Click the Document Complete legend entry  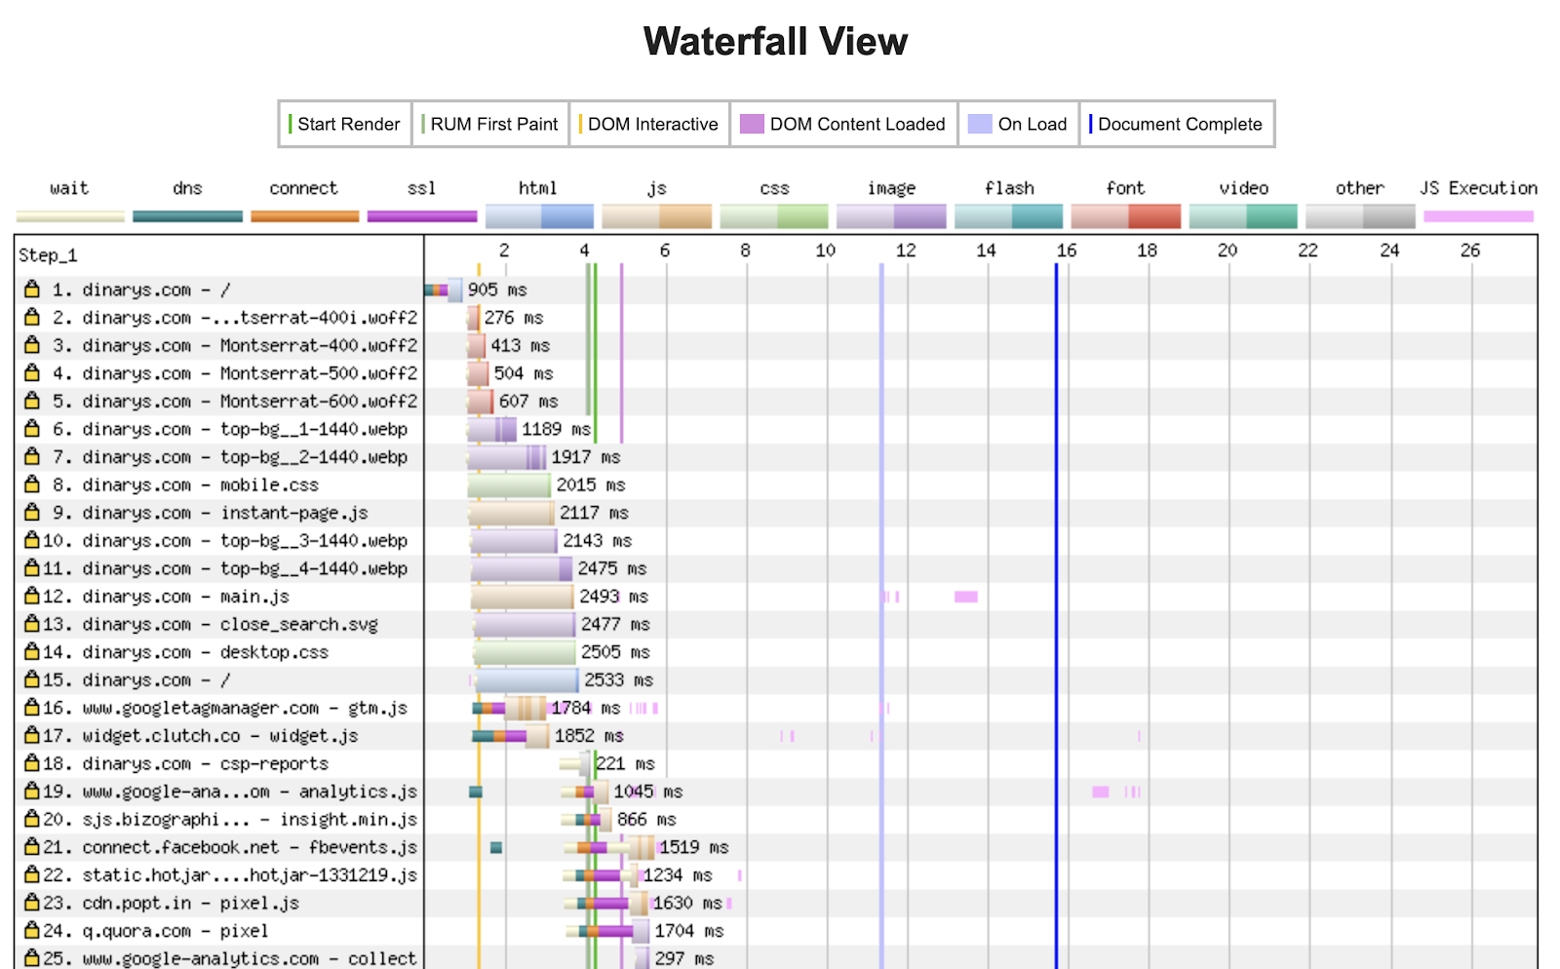[x=1177, y=124]
